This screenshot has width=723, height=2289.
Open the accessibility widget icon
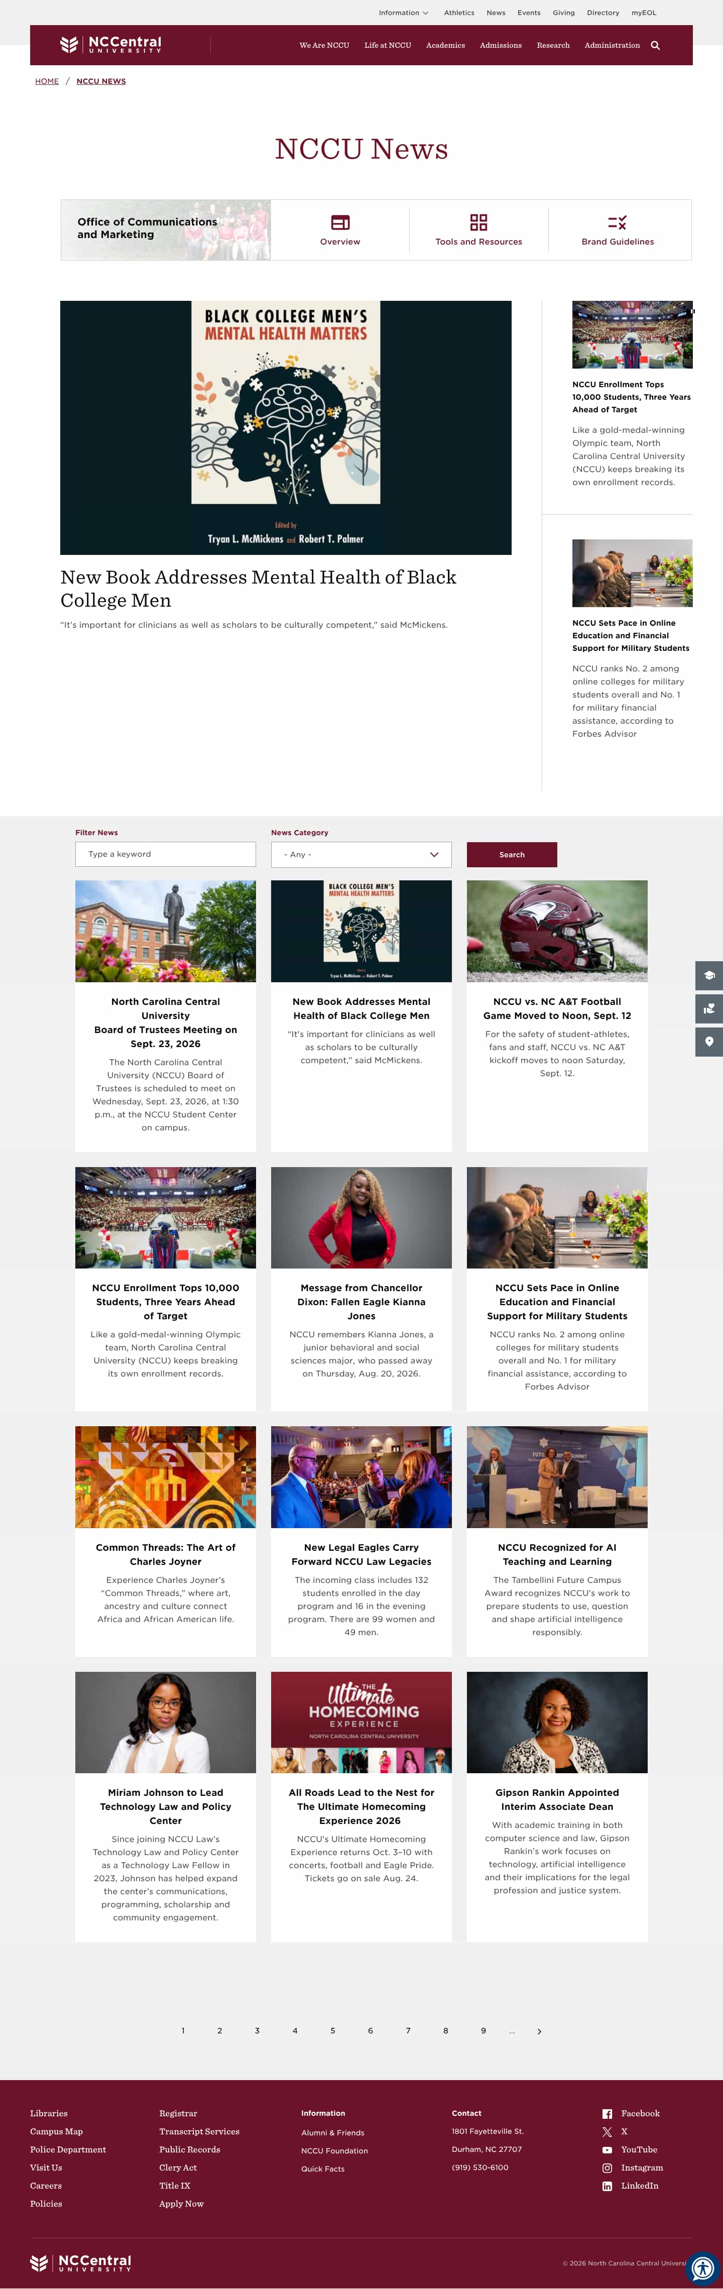(x=702, y=2268)
